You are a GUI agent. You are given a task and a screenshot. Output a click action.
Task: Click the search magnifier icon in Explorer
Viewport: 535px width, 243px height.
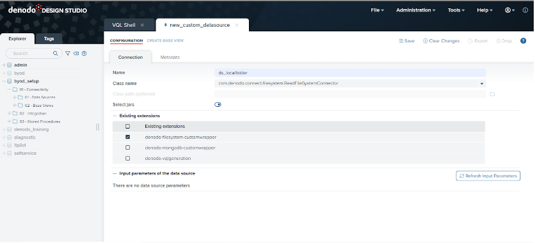click(55, 54)
